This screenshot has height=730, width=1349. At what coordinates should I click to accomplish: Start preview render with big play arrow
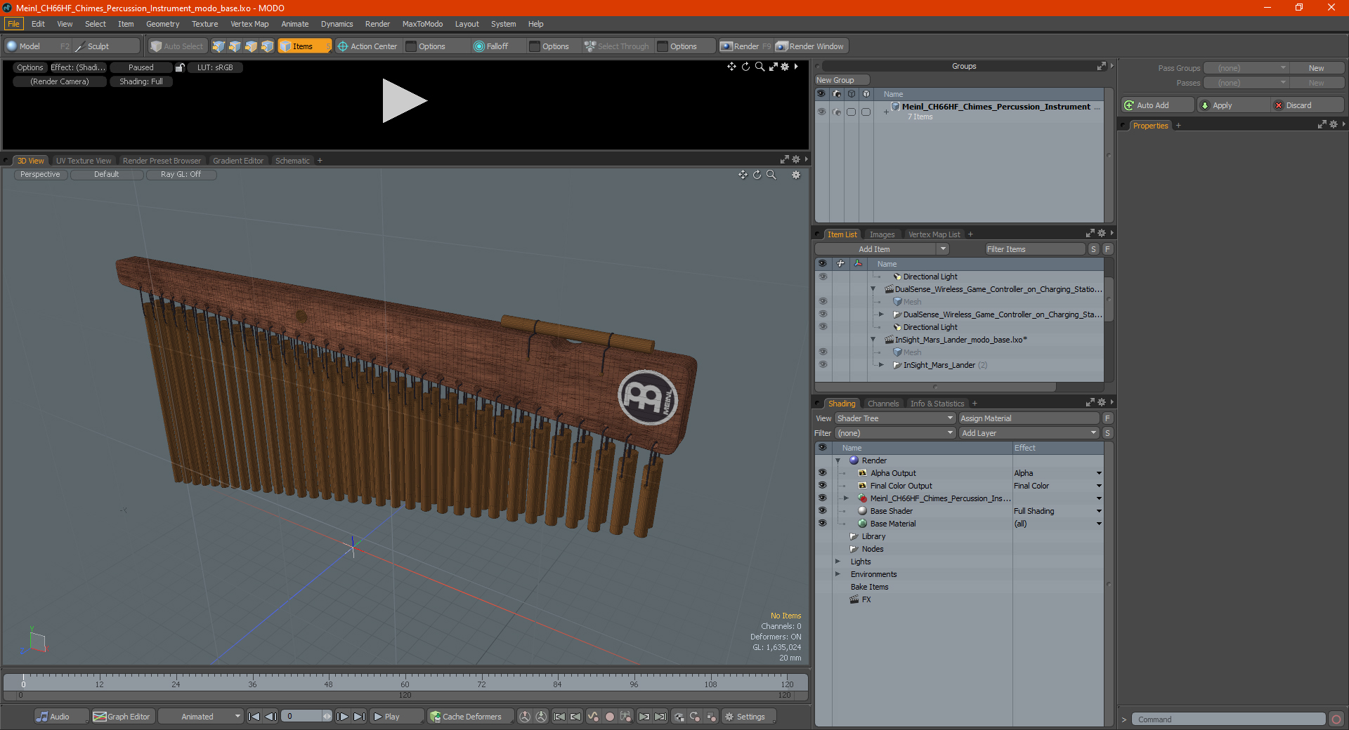(404, 101)
